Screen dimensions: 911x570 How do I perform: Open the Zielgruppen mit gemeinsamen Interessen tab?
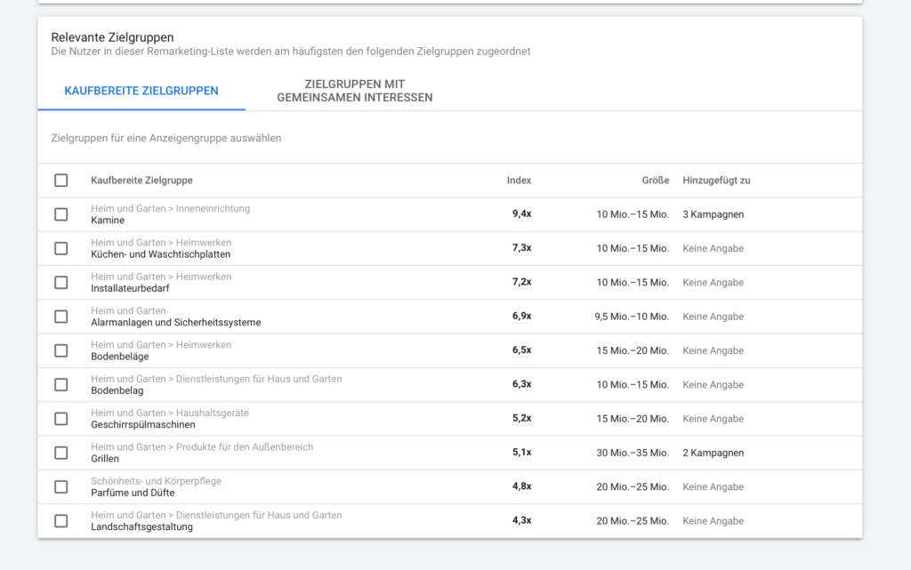tap(354, 91)
